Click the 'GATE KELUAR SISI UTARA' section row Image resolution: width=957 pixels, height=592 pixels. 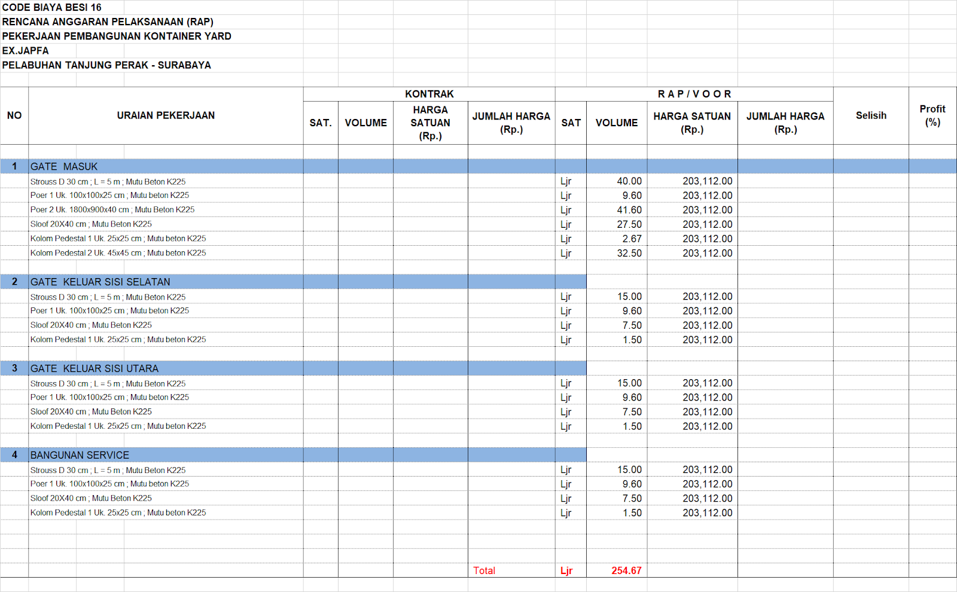(293, 368)
